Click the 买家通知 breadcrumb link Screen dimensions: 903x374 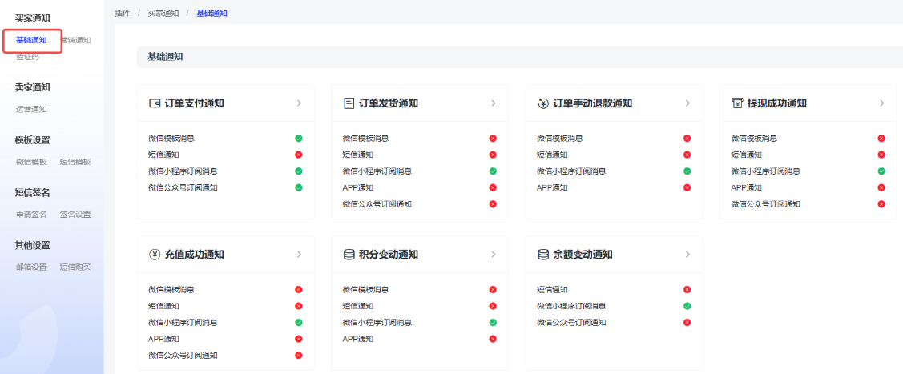163,14
